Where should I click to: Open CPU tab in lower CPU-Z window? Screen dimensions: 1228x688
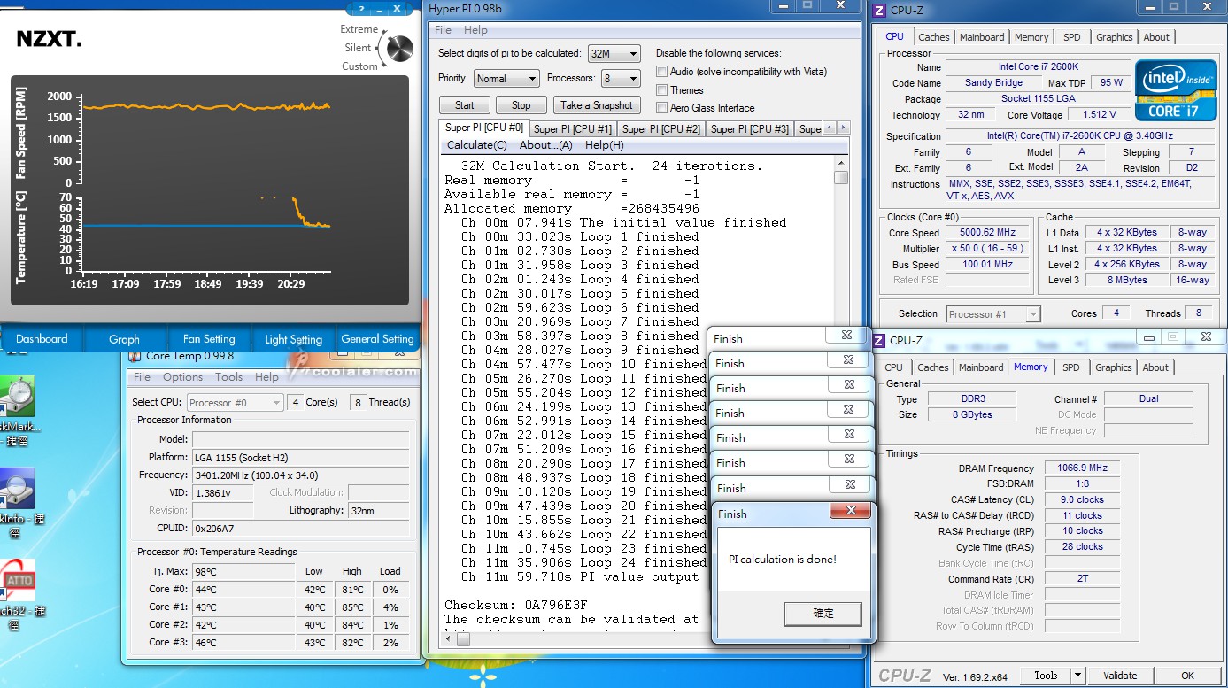(894, 367)
